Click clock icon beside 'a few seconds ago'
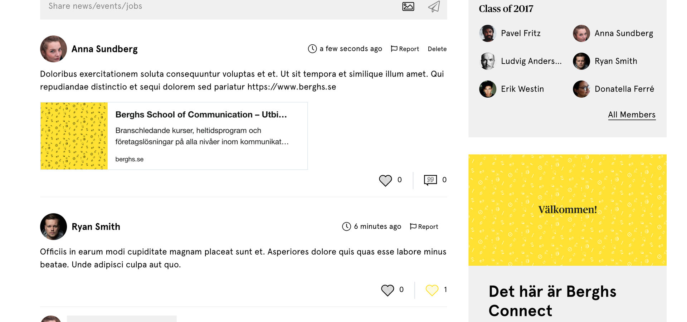 point(312,49)
